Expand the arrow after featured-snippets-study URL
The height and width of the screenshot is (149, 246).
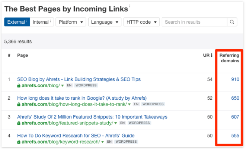pos(116,123)
